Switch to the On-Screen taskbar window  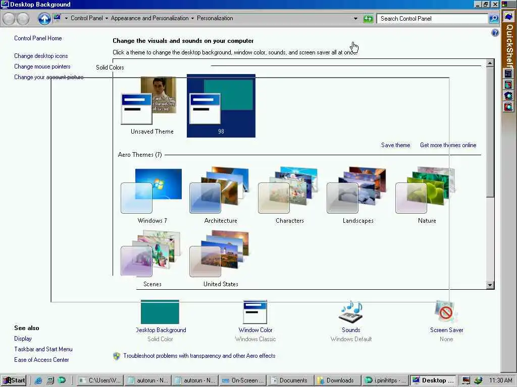coord(243,380)
